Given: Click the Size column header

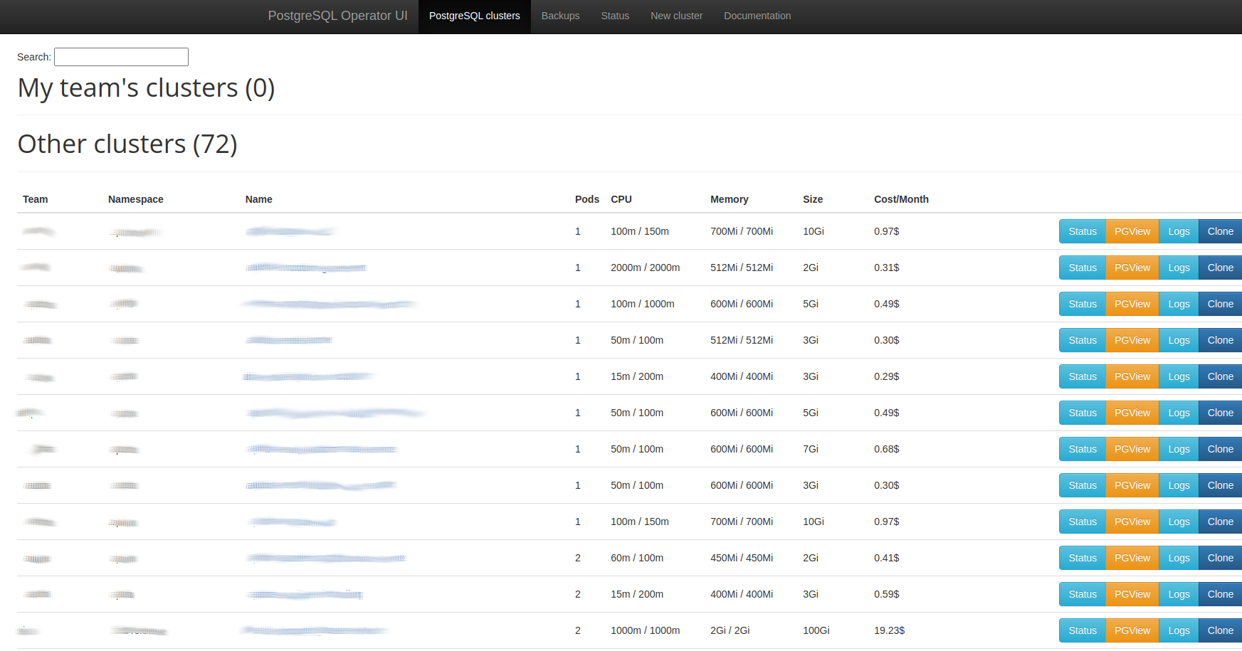Looking at the screenshot, I should (x=813, y=199).
